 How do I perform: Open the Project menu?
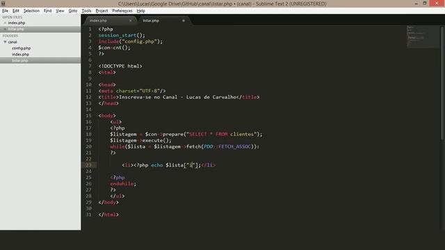(102, 11)
